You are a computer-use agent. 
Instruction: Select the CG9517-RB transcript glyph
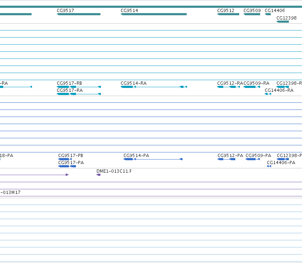pos(79,87)
